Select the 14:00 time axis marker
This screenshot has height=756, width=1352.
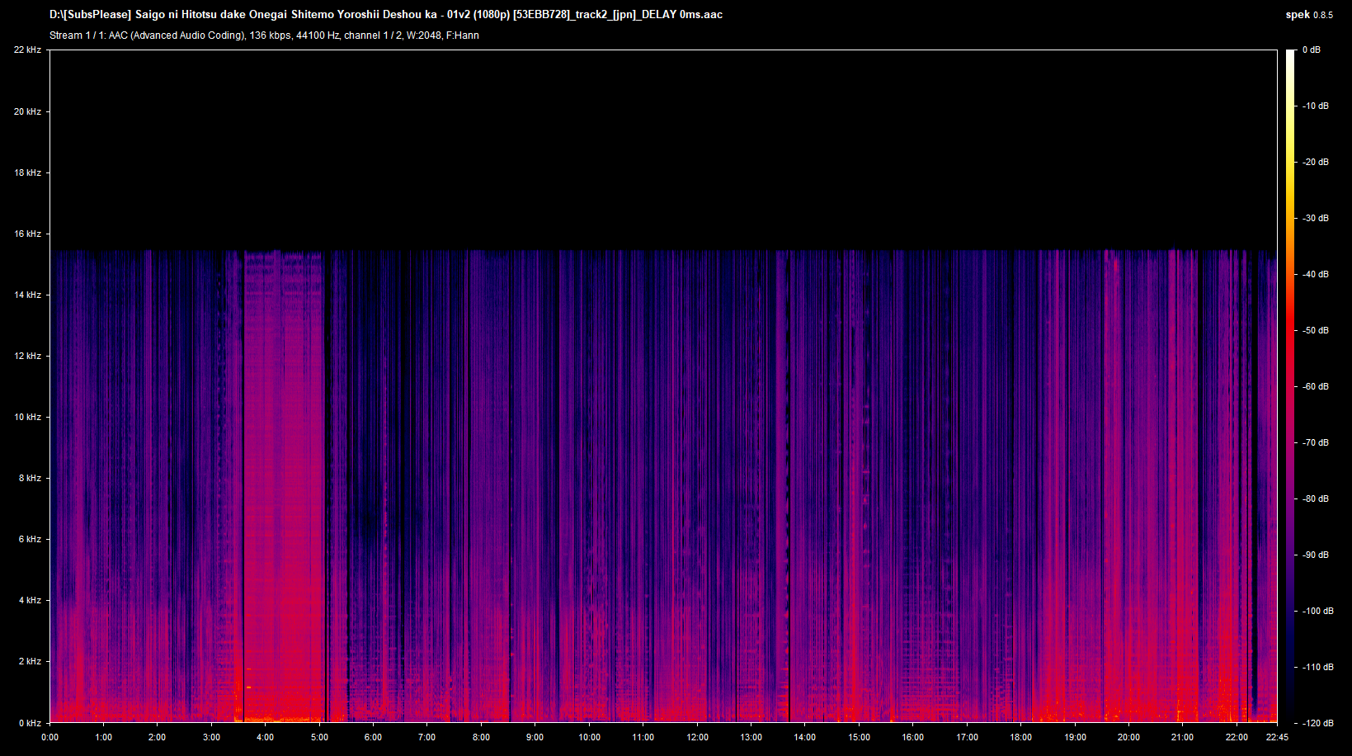tap(804, 737)
